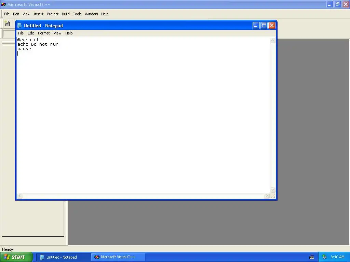Click Notepad vertical scrollbar down arrow

point(272,190)
